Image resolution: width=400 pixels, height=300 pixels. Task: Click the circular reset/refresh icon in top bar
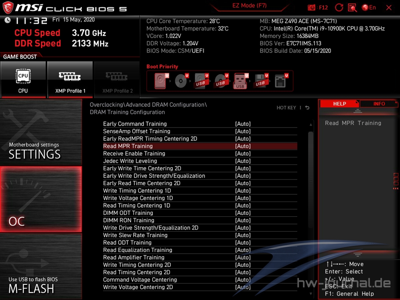pos(339,8)
